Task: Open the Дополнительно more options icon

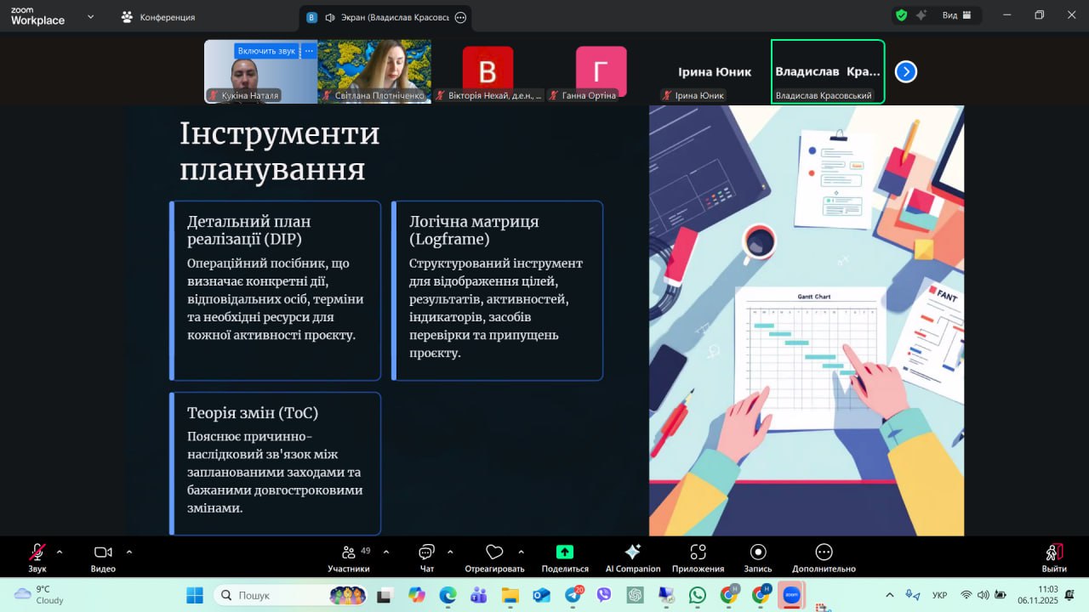Action: pos(824,552)
